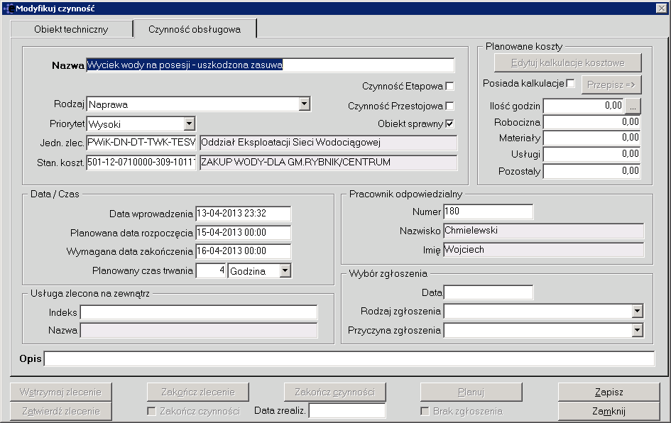Screen dimensions: 671x423
Task: Save changes with the Zapisz button
Action: 609,392
